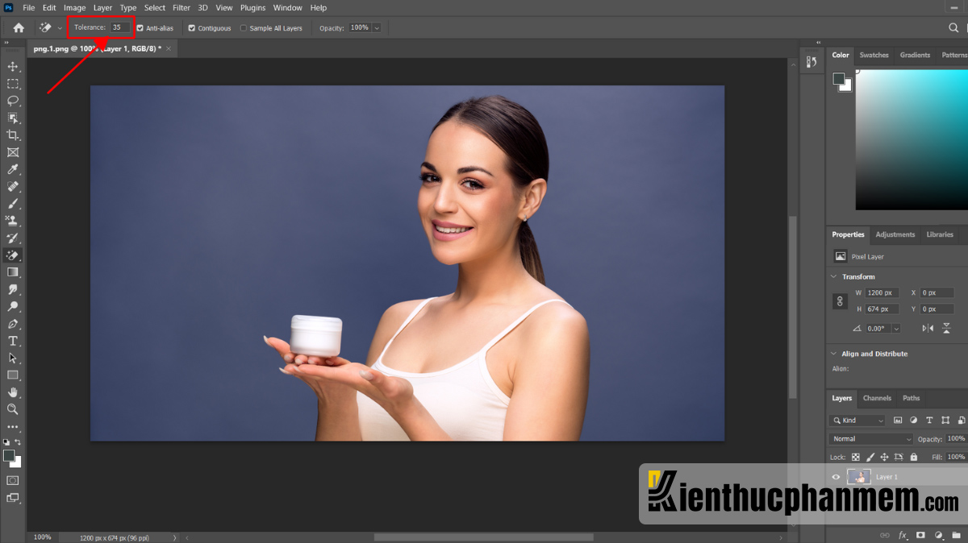The height and width of the screenshot is (543, 968).
Task: Toggle lock image pixels
Action: [x=870, y=457]
